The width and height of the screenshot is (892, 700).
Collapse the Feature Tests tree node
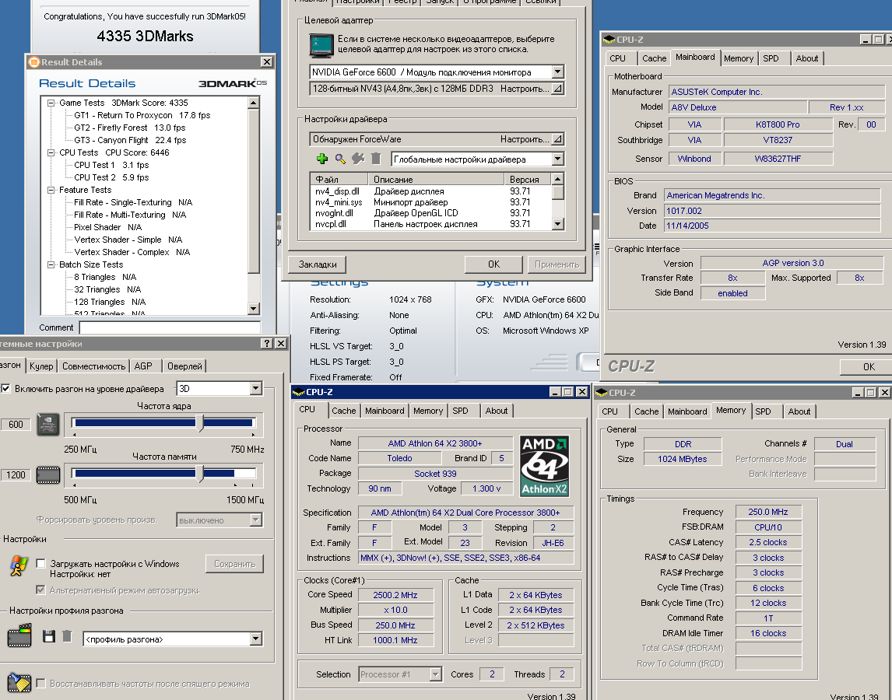[x=51, y=190]
